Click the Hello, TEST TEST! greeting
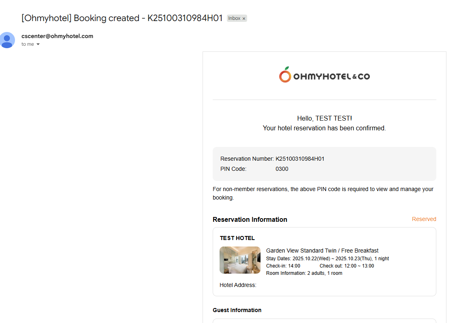This screenshot has height=323, width=474. [x=325, y=119]
